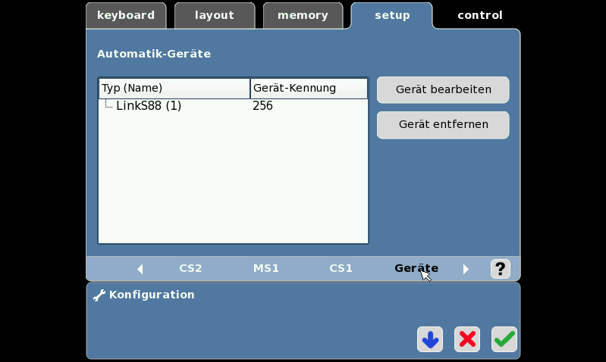Open the control tab

coord(479,15)
